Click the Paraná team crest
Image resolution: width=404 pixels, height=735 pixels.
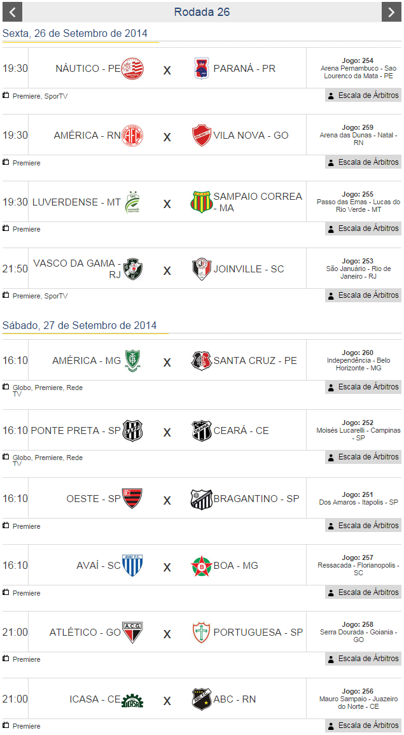[x=201, y=69]
